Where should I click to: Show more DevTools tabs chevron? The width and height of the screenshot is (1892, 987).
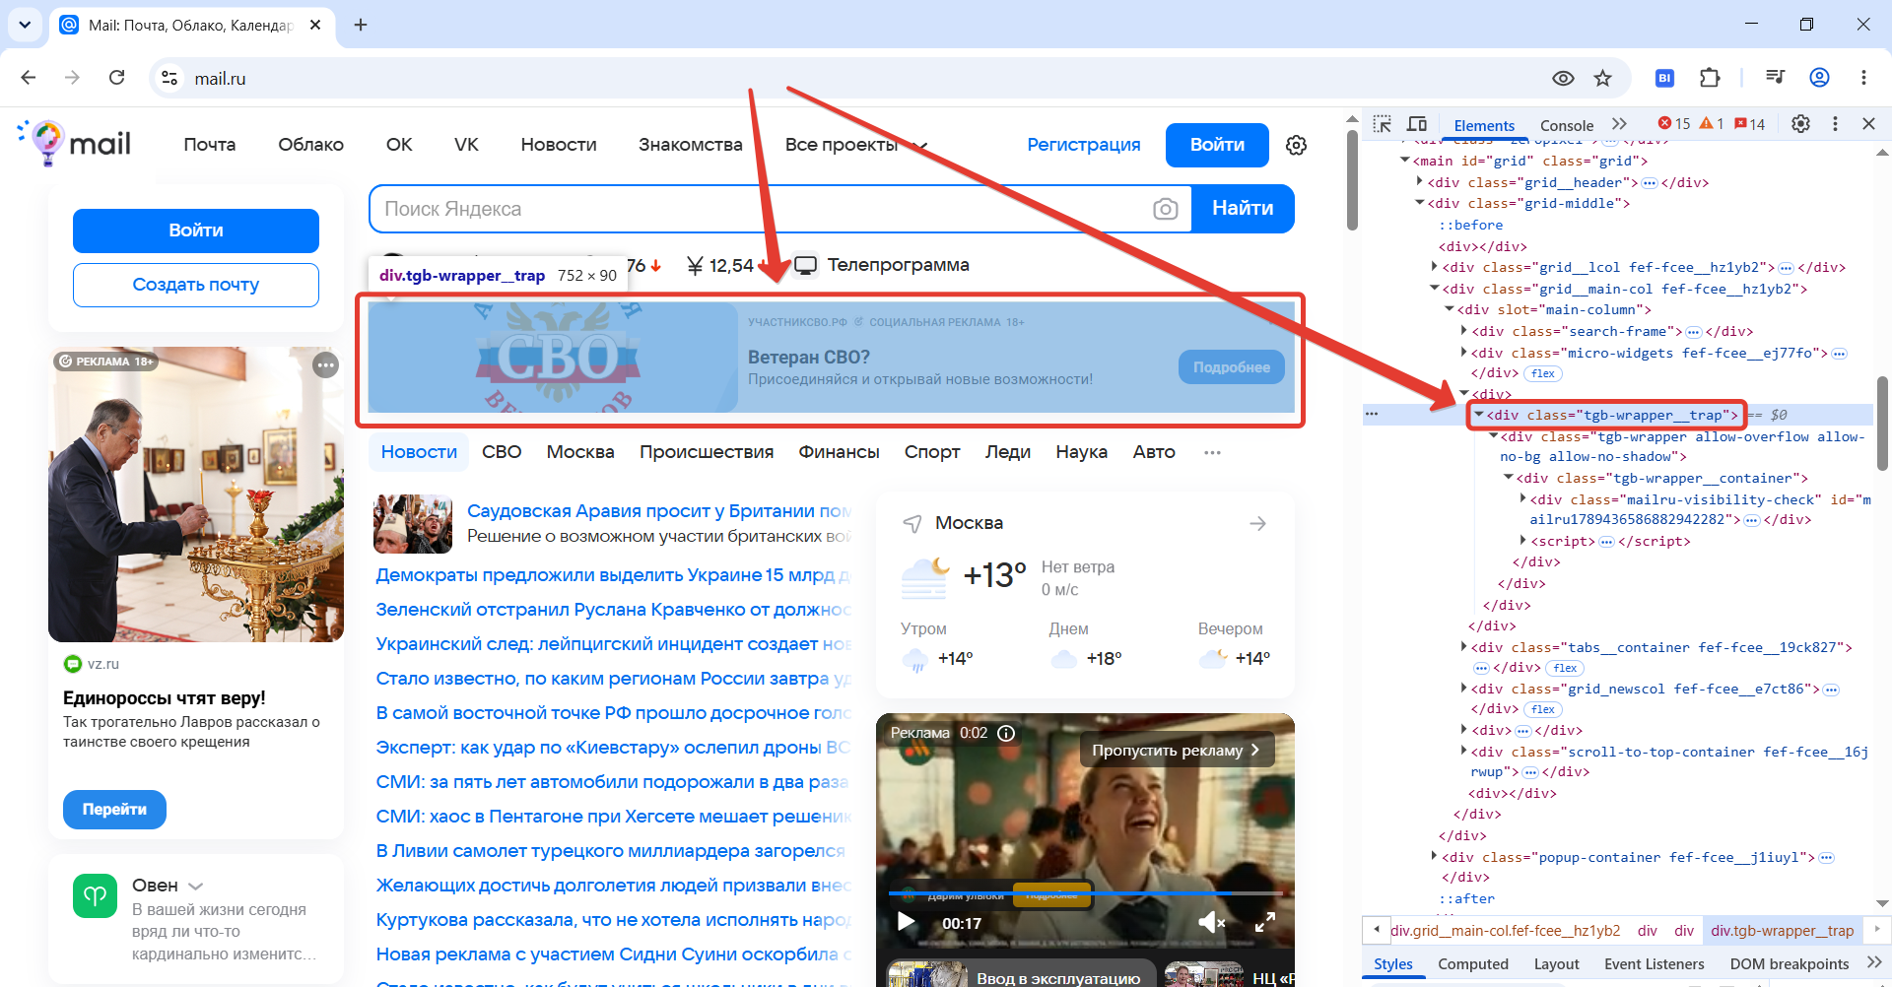coord(1619,124)
